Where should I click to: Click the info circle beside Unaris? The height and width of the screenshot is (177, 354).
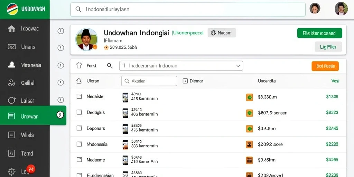60,48
